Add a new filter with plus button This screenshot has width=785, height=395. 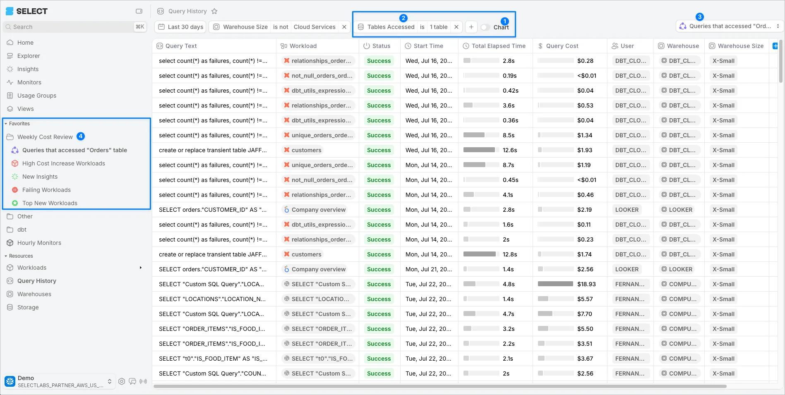tap(471, 27)
